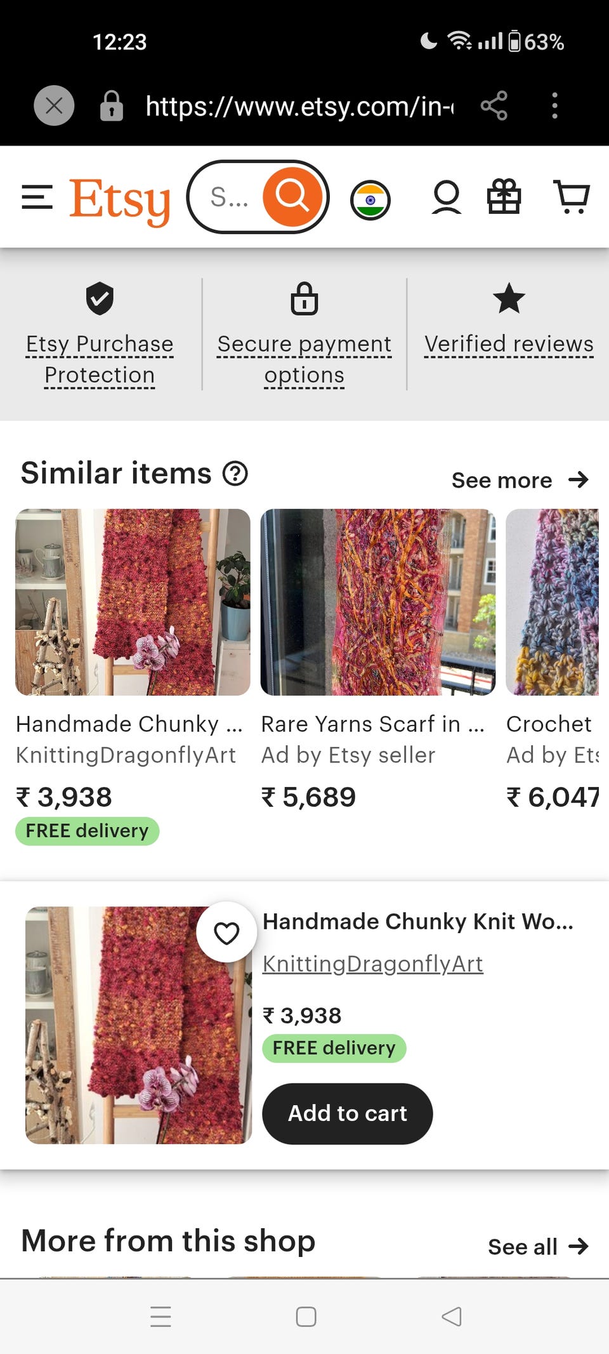Viewport: 609px width, 1354px height.
Task: Open Verified reviews info
Action: (509, 344)
